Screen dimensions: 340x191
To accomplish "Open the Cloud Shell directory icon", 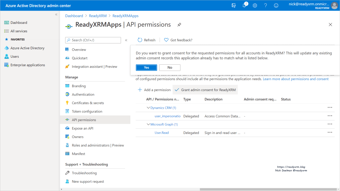I will [x=234, y=6].
